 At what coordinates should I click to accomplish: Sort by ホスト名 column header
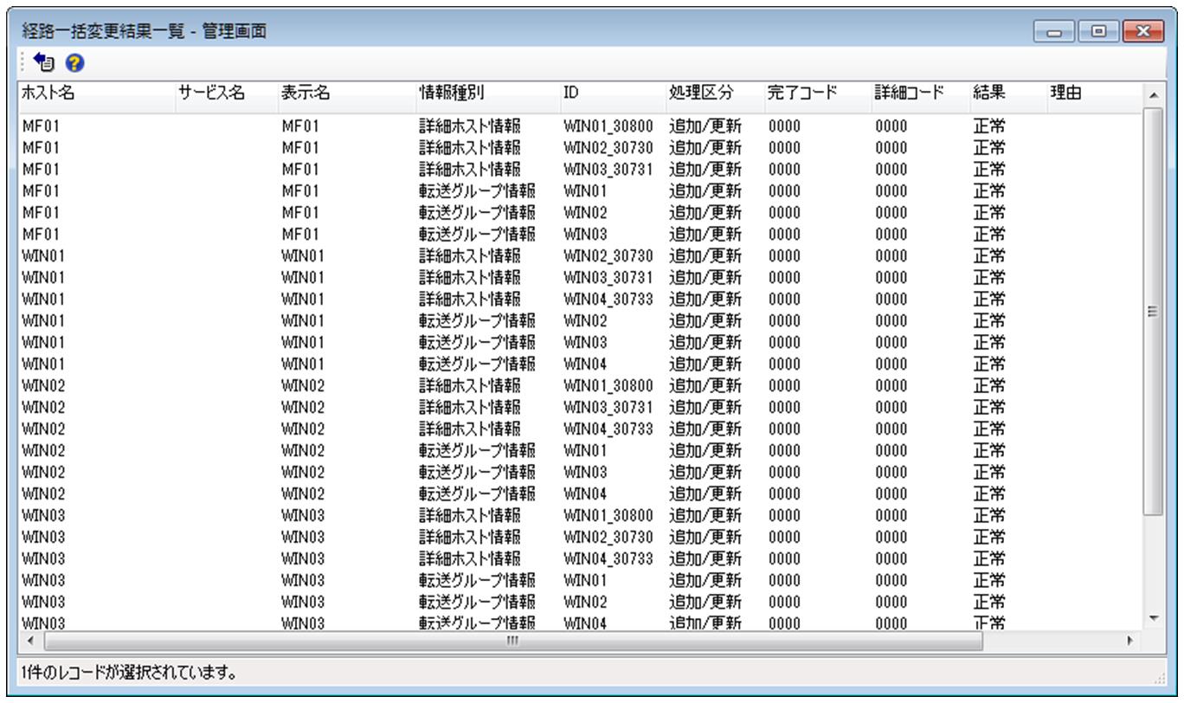point(96,92)
